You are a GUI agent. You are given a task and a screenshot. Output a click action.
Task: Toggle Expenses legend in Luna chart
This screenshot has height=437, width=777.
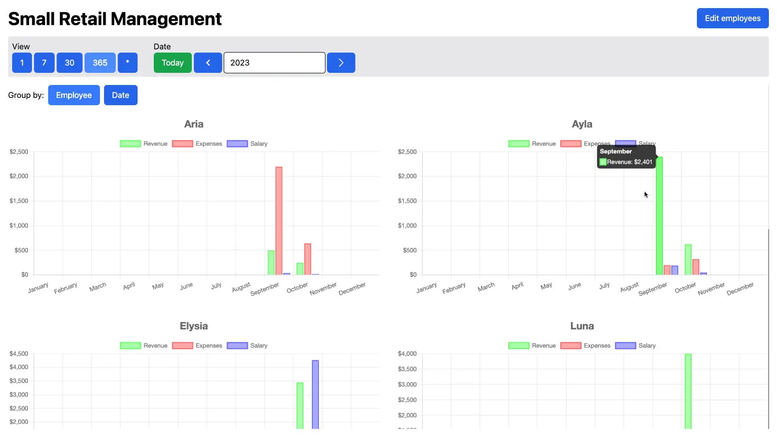pos(571,346)
